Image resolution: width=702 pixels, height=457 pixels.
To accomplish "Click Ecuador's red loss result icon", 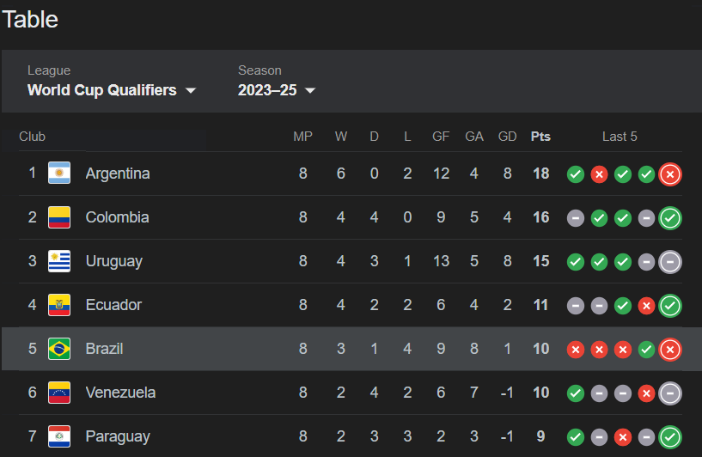I will (646, 306).
